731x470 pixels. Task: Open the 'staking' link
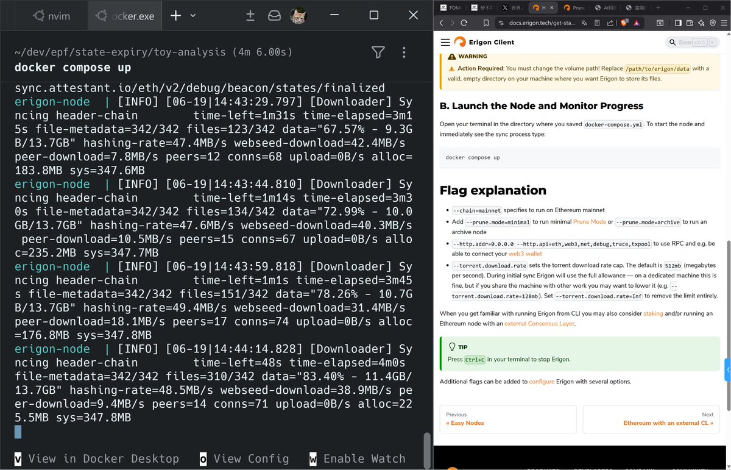coord(653,313)
